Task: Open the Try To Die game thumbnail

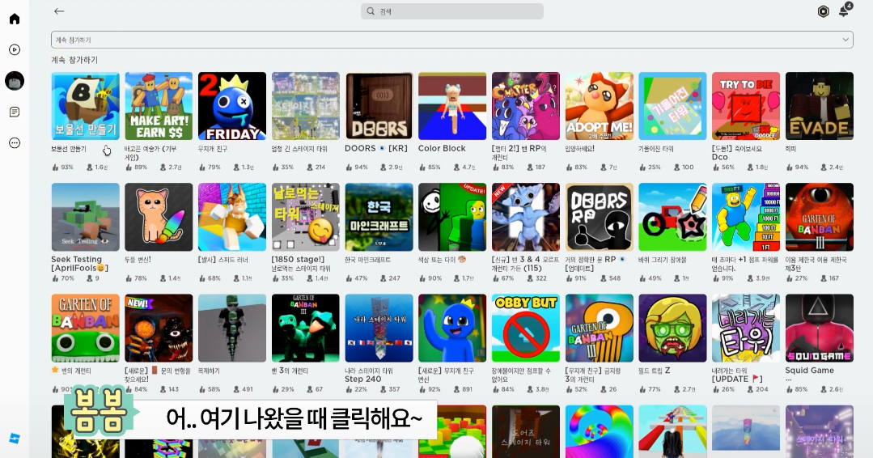Action: (x=746, y=106)
